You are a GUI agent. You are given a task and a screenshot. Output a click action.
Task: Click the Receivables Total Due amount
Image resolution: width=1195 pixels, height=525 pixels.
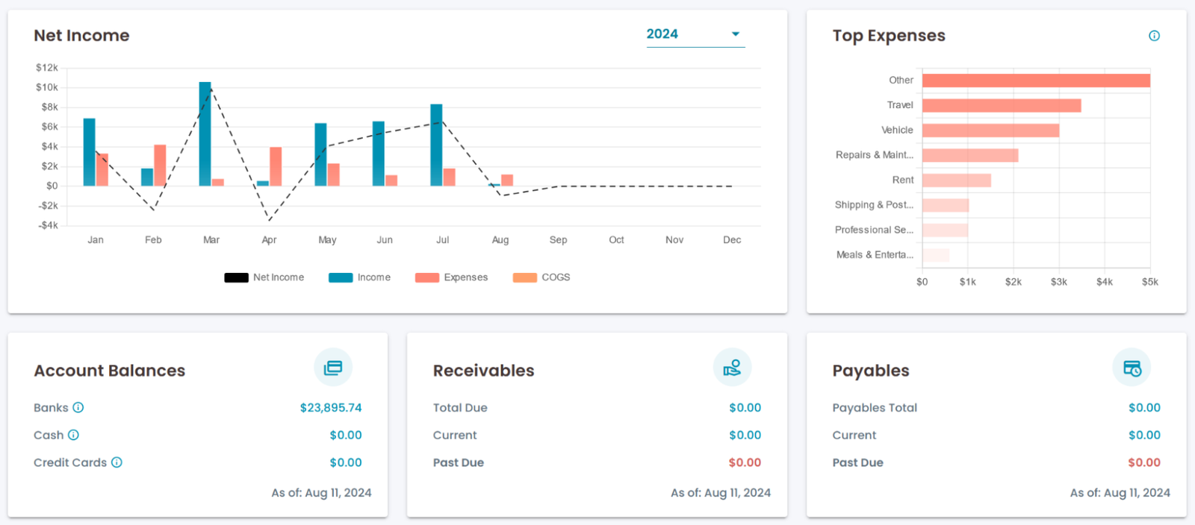pos(745,408)
